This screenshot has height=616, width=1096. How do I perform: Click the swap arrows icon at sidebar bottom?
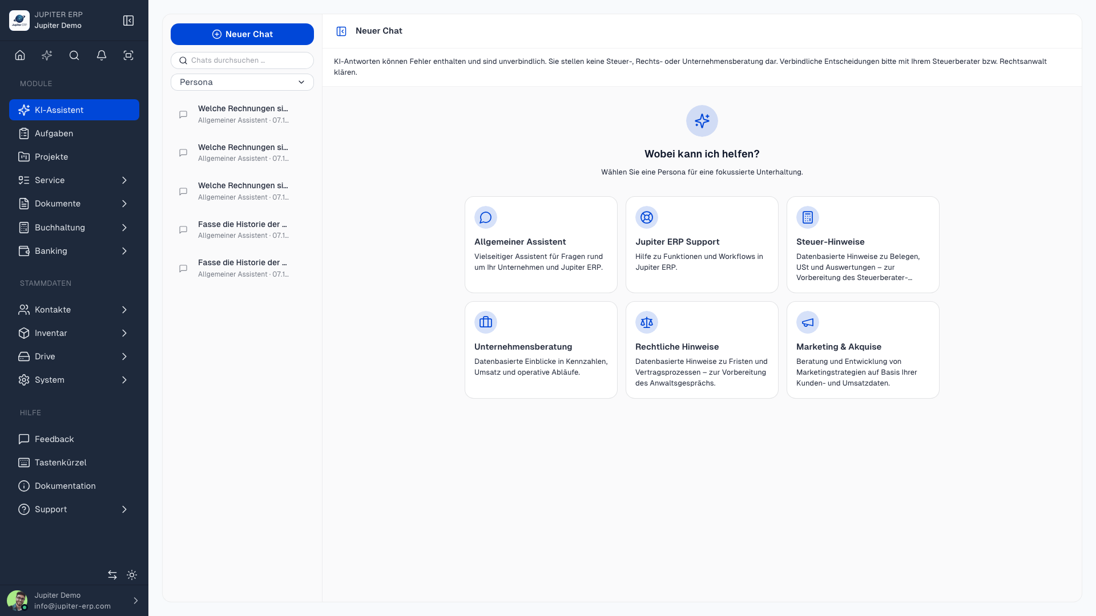pos(112,575)
